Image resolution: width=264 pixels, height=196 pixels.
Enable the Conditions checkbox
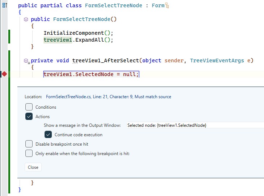[29, 107]
